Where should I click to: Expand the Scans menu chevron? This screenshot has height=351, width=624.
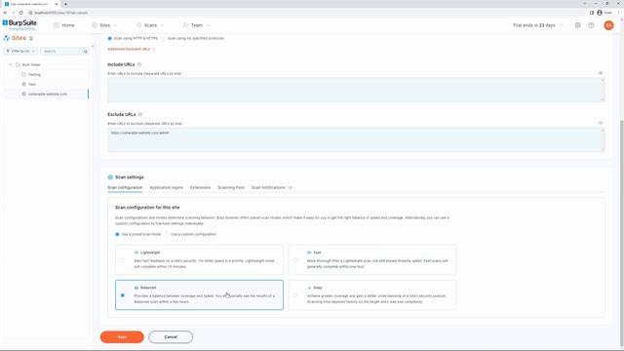(163, 25)
